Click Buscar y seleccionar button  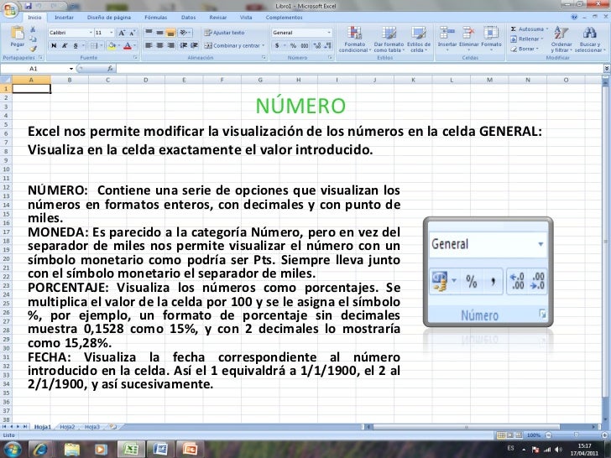(x=589, y=39)
